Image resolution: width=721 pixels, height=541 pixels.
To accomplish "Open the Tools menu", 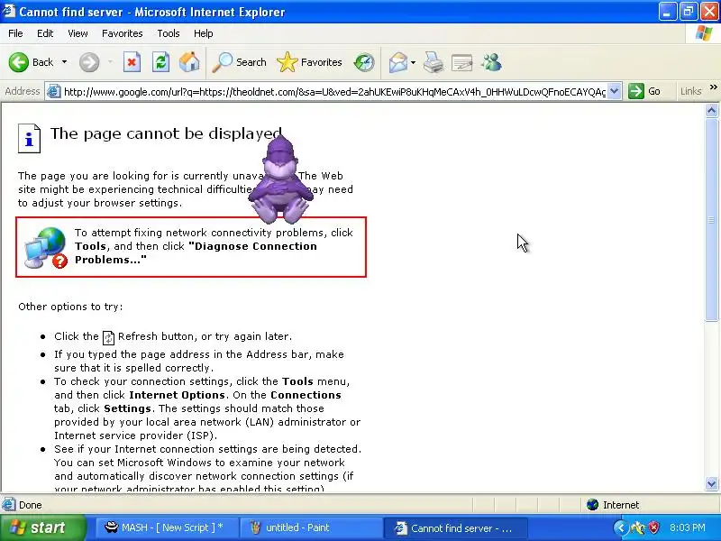I will click(x=169, y=33).
